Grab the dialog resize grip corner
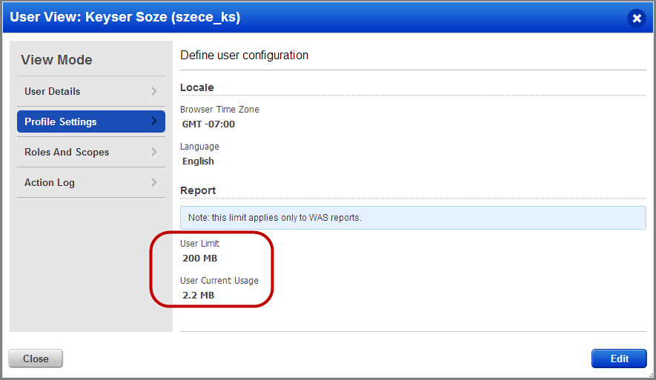The image size is (656, 380). coord(650,376)
